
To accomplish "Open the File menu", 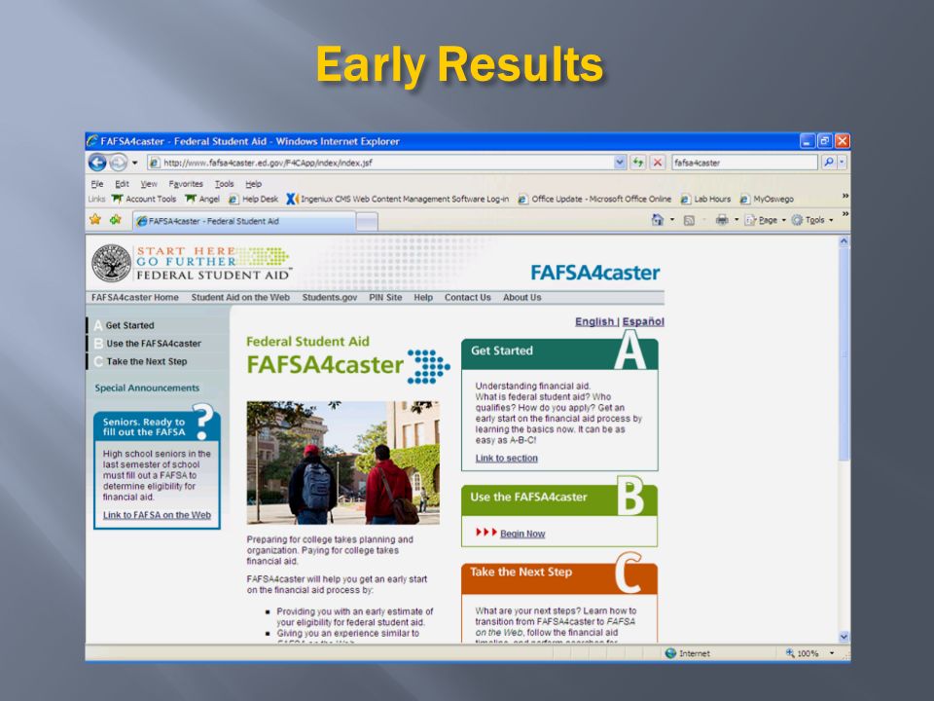I will point(97,184).
